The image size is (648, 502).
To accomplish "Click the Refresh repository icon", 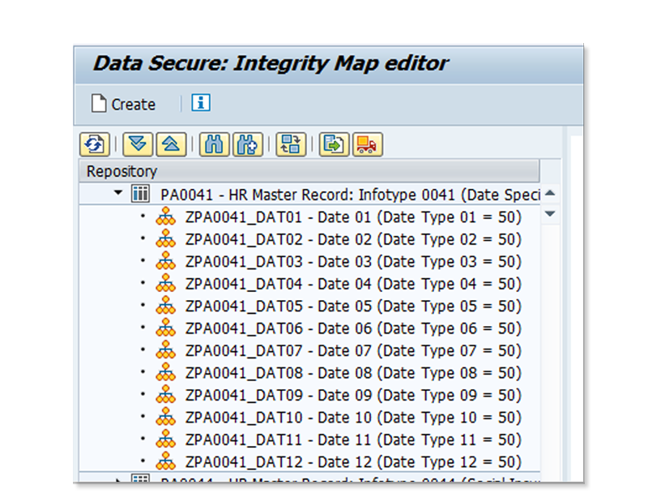I will [x=97, y=143].
